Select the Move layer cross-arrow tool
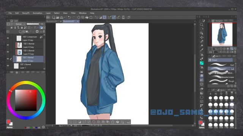The height and width of the screenshot is (136, 243). [202, 37]
